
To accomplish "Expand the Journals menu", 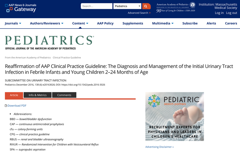I will [x=13, y=23].
